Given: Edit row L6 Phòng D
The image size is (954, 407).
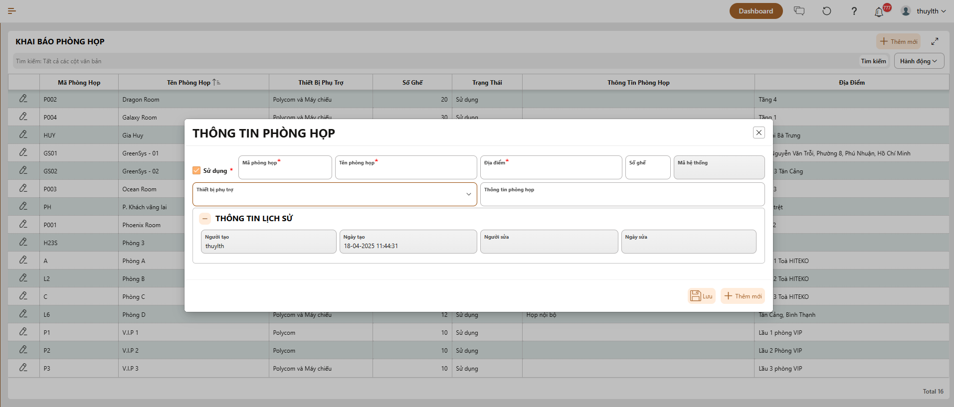Looking at the screenshot, I should pos(23,314).
